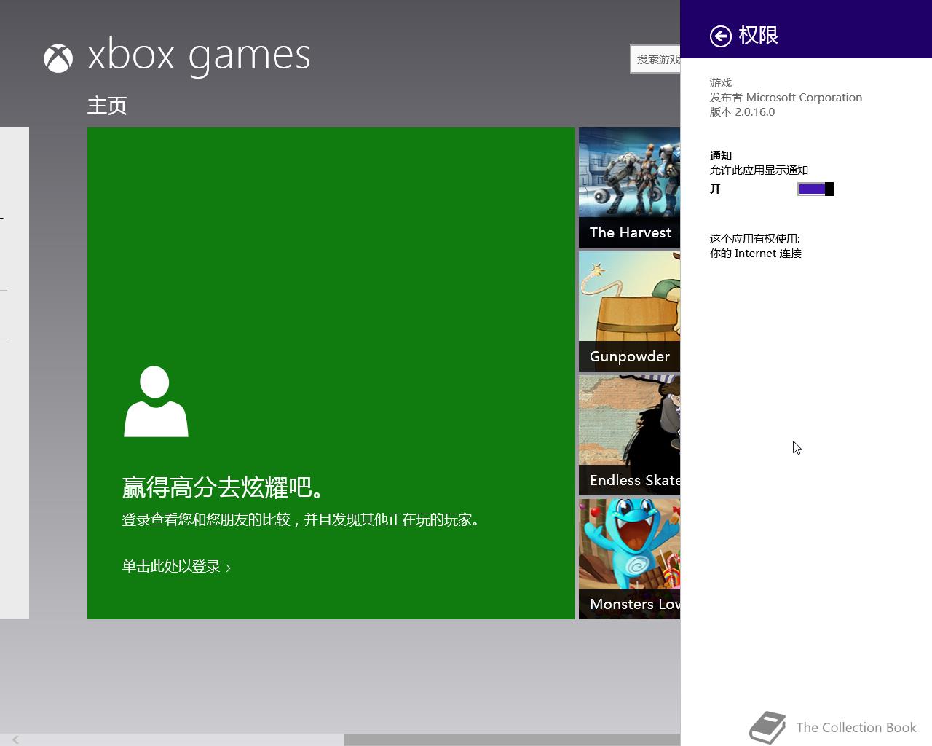Click the 权限 panel title
Screen dimensions: 932x746
click(758, 35)
